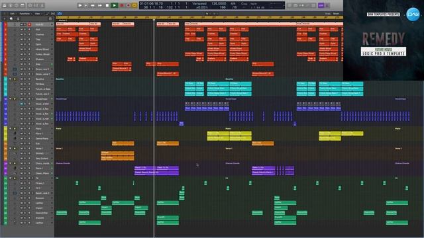The image size is (424, 238).
Task: Open the Functions menu
Action: click(x=25, y=13)
